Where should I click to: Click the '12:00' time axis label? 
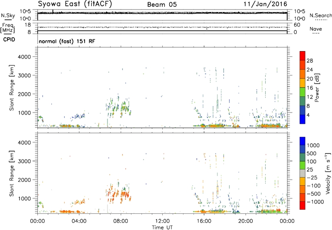pyautogui.click(x=162, y=221)
